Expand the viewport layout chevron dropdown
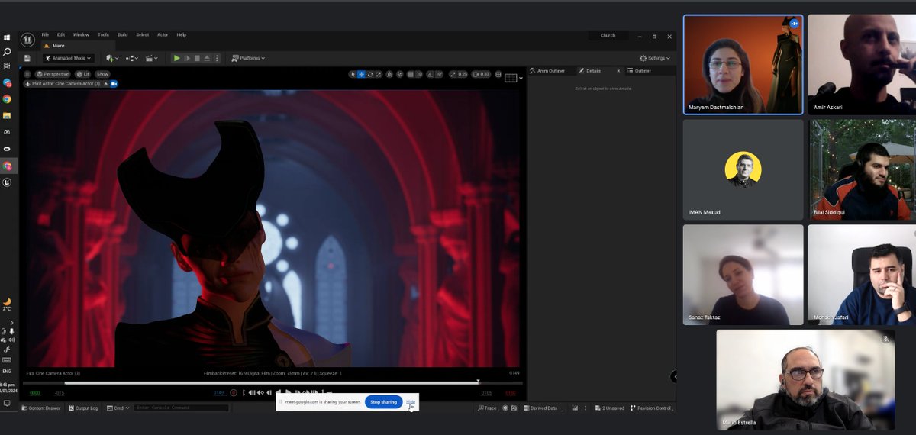Viewport: 916px width, 435px height. (x=521, y=77)
